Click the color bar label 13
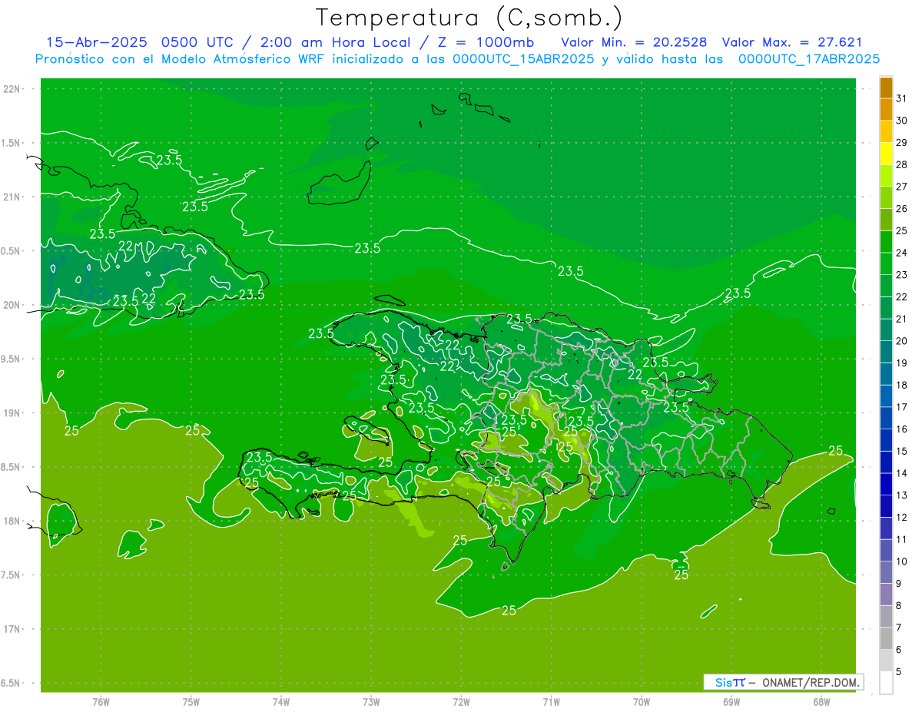This screenshot has width=922, height=712. pos(901,495)
